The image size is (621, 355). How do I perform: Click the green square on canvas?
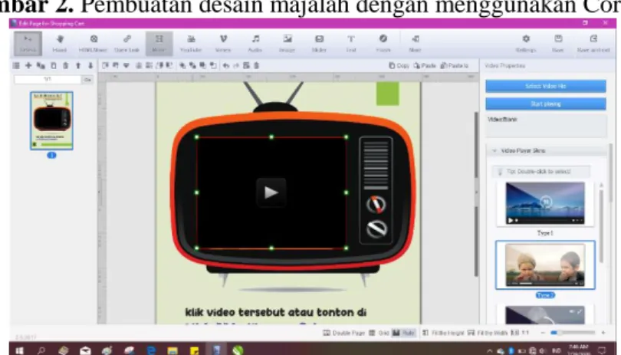pos(387,94)
